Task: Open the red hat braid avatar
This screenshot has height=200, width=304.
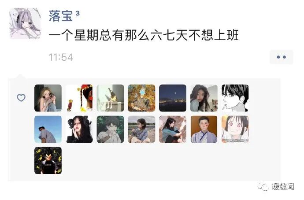Action: click(x=79, y=98)
